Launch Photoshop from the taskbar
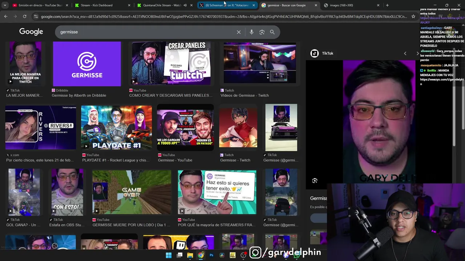 (211, 255)
